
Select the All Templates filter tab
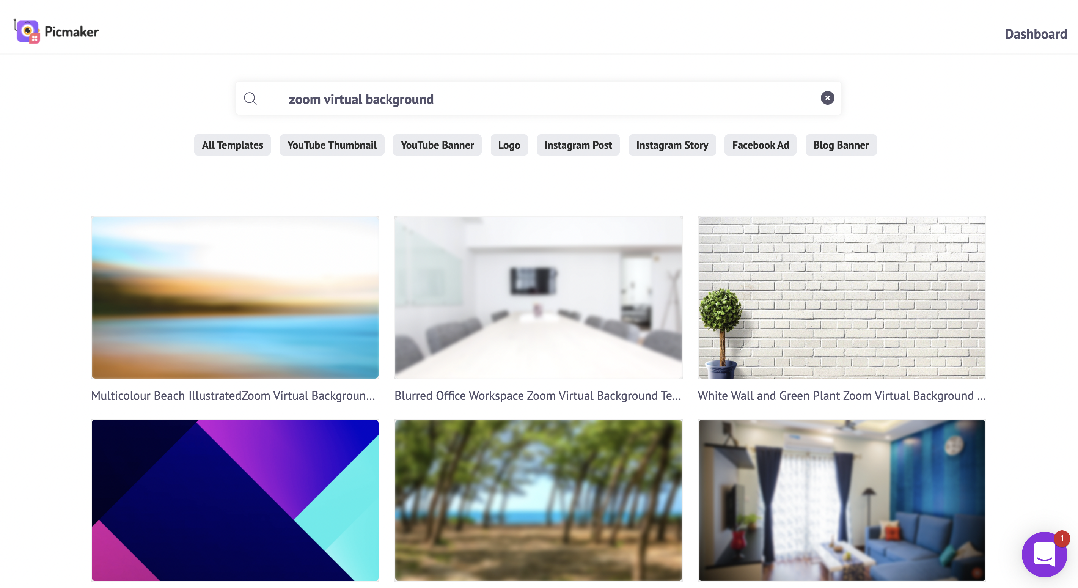233,144
